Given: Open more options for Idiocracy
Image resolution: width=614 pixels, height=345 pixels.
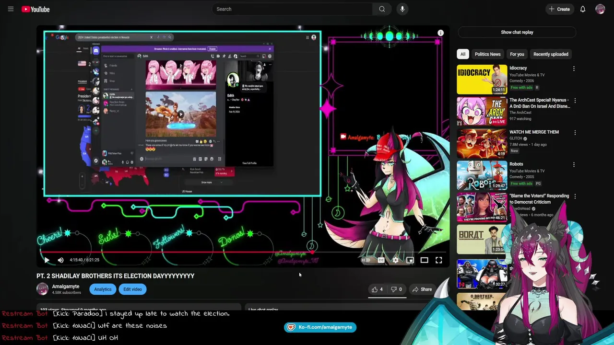Looking at the screenshot, I should [574, 69].
